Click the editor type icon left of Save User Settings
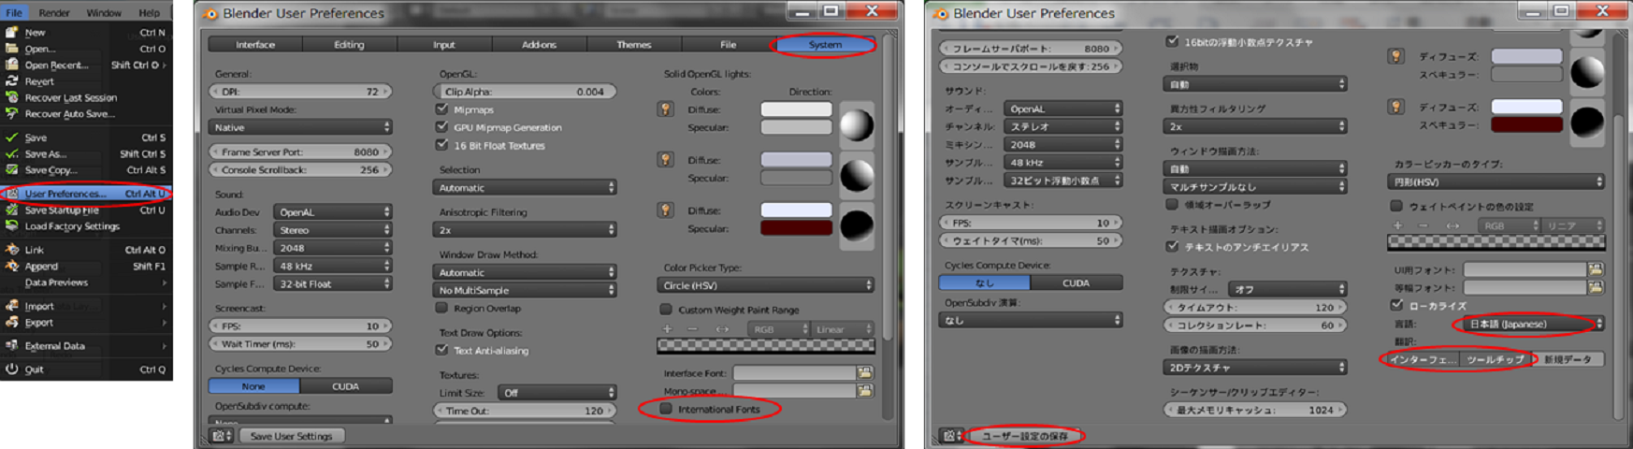The image size is (1633, 449). [x=220, y=436]
